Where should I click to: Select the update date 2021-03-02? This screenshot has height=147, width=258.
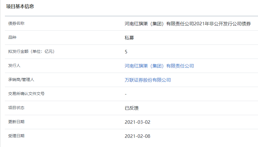[x=138, y=122]
